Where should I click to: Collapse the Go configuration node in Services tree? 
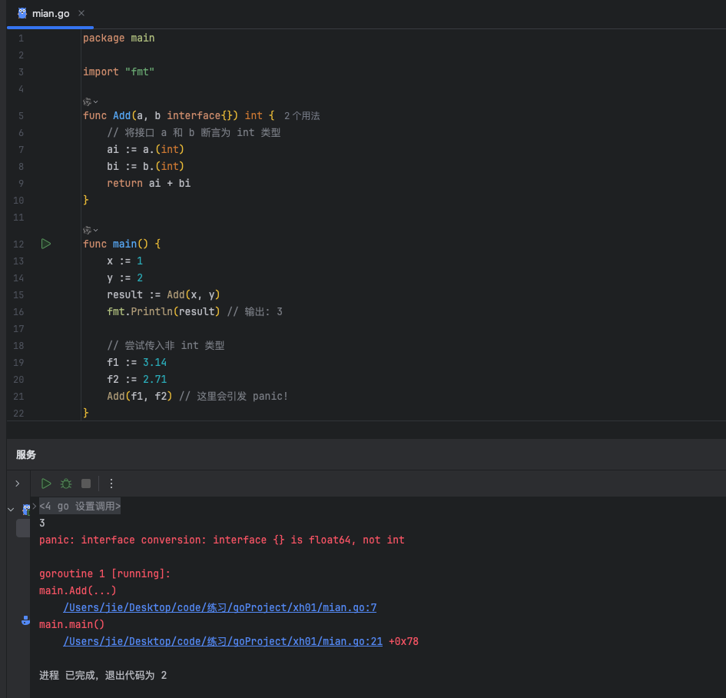point(11,510)
